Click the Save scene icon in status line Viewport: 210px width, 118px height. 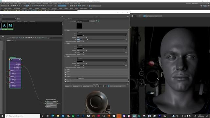point(16,6)
